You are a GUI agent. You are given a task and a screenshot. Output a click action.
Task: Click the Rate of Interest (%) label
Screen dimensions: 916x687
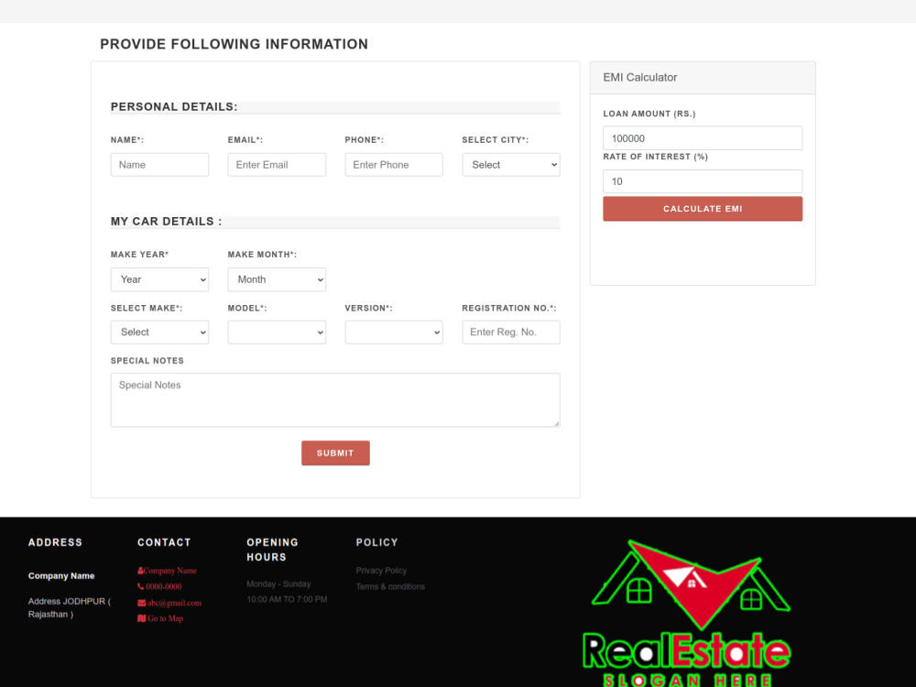[656, 157]
